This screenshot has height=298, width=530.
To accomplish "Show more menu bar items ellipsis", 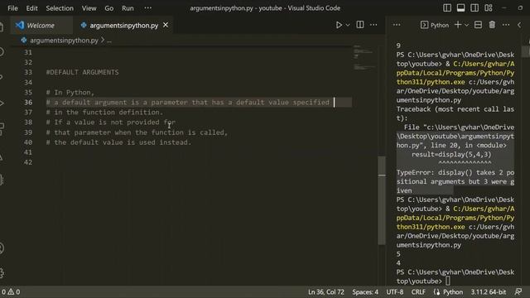I will (x=147, y=8).
